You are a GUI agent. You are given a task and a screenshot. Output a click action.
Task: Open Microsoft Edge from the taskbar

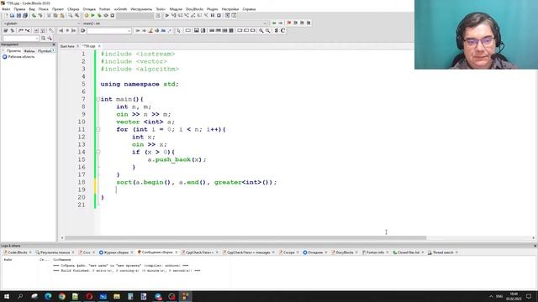[48, 296]
